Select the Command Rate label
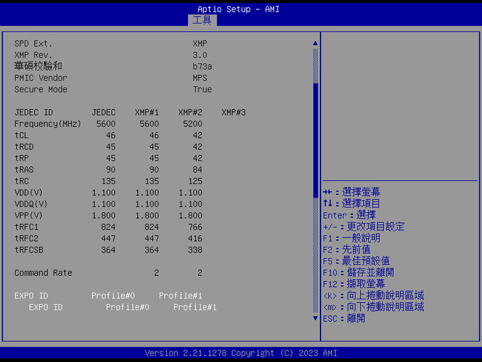Viewport: 482px width, 362px height. (43, 272)
